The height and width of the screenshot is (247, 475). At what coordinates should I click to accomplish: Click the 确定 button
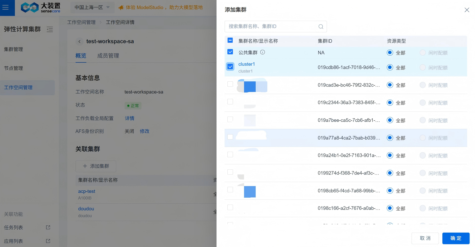point(456,238)
